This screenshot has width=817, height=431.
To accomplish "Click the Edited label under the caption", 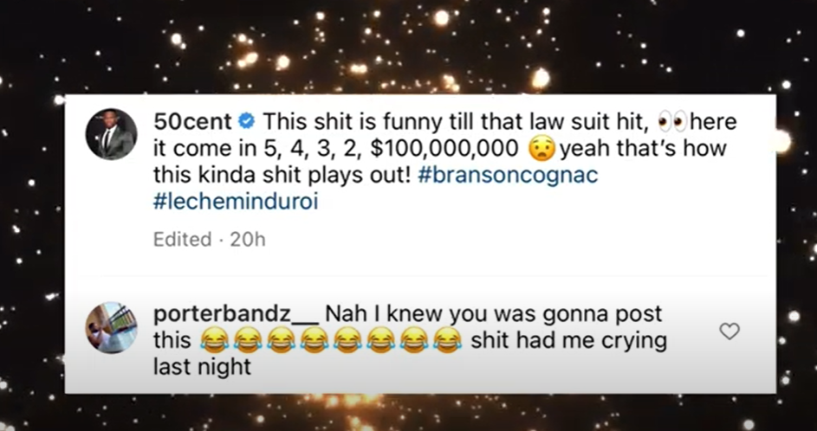I will pyautogui.click(x=182, y=240).
